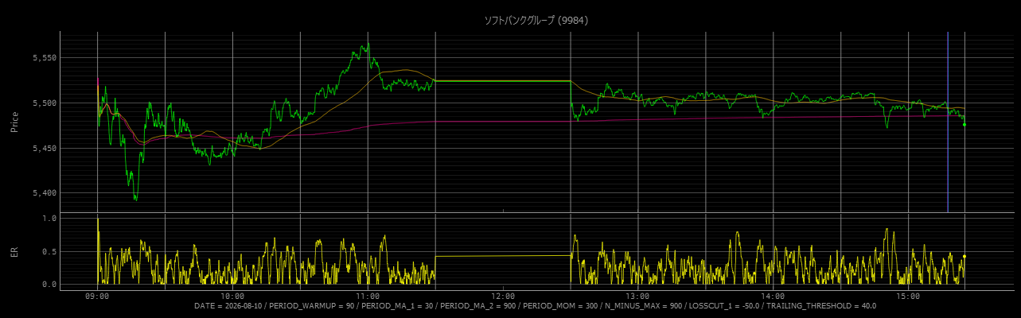Click the 5,550 price tick label
The width and height of the screenshot is (1021, 318).
tap(45, 58)
